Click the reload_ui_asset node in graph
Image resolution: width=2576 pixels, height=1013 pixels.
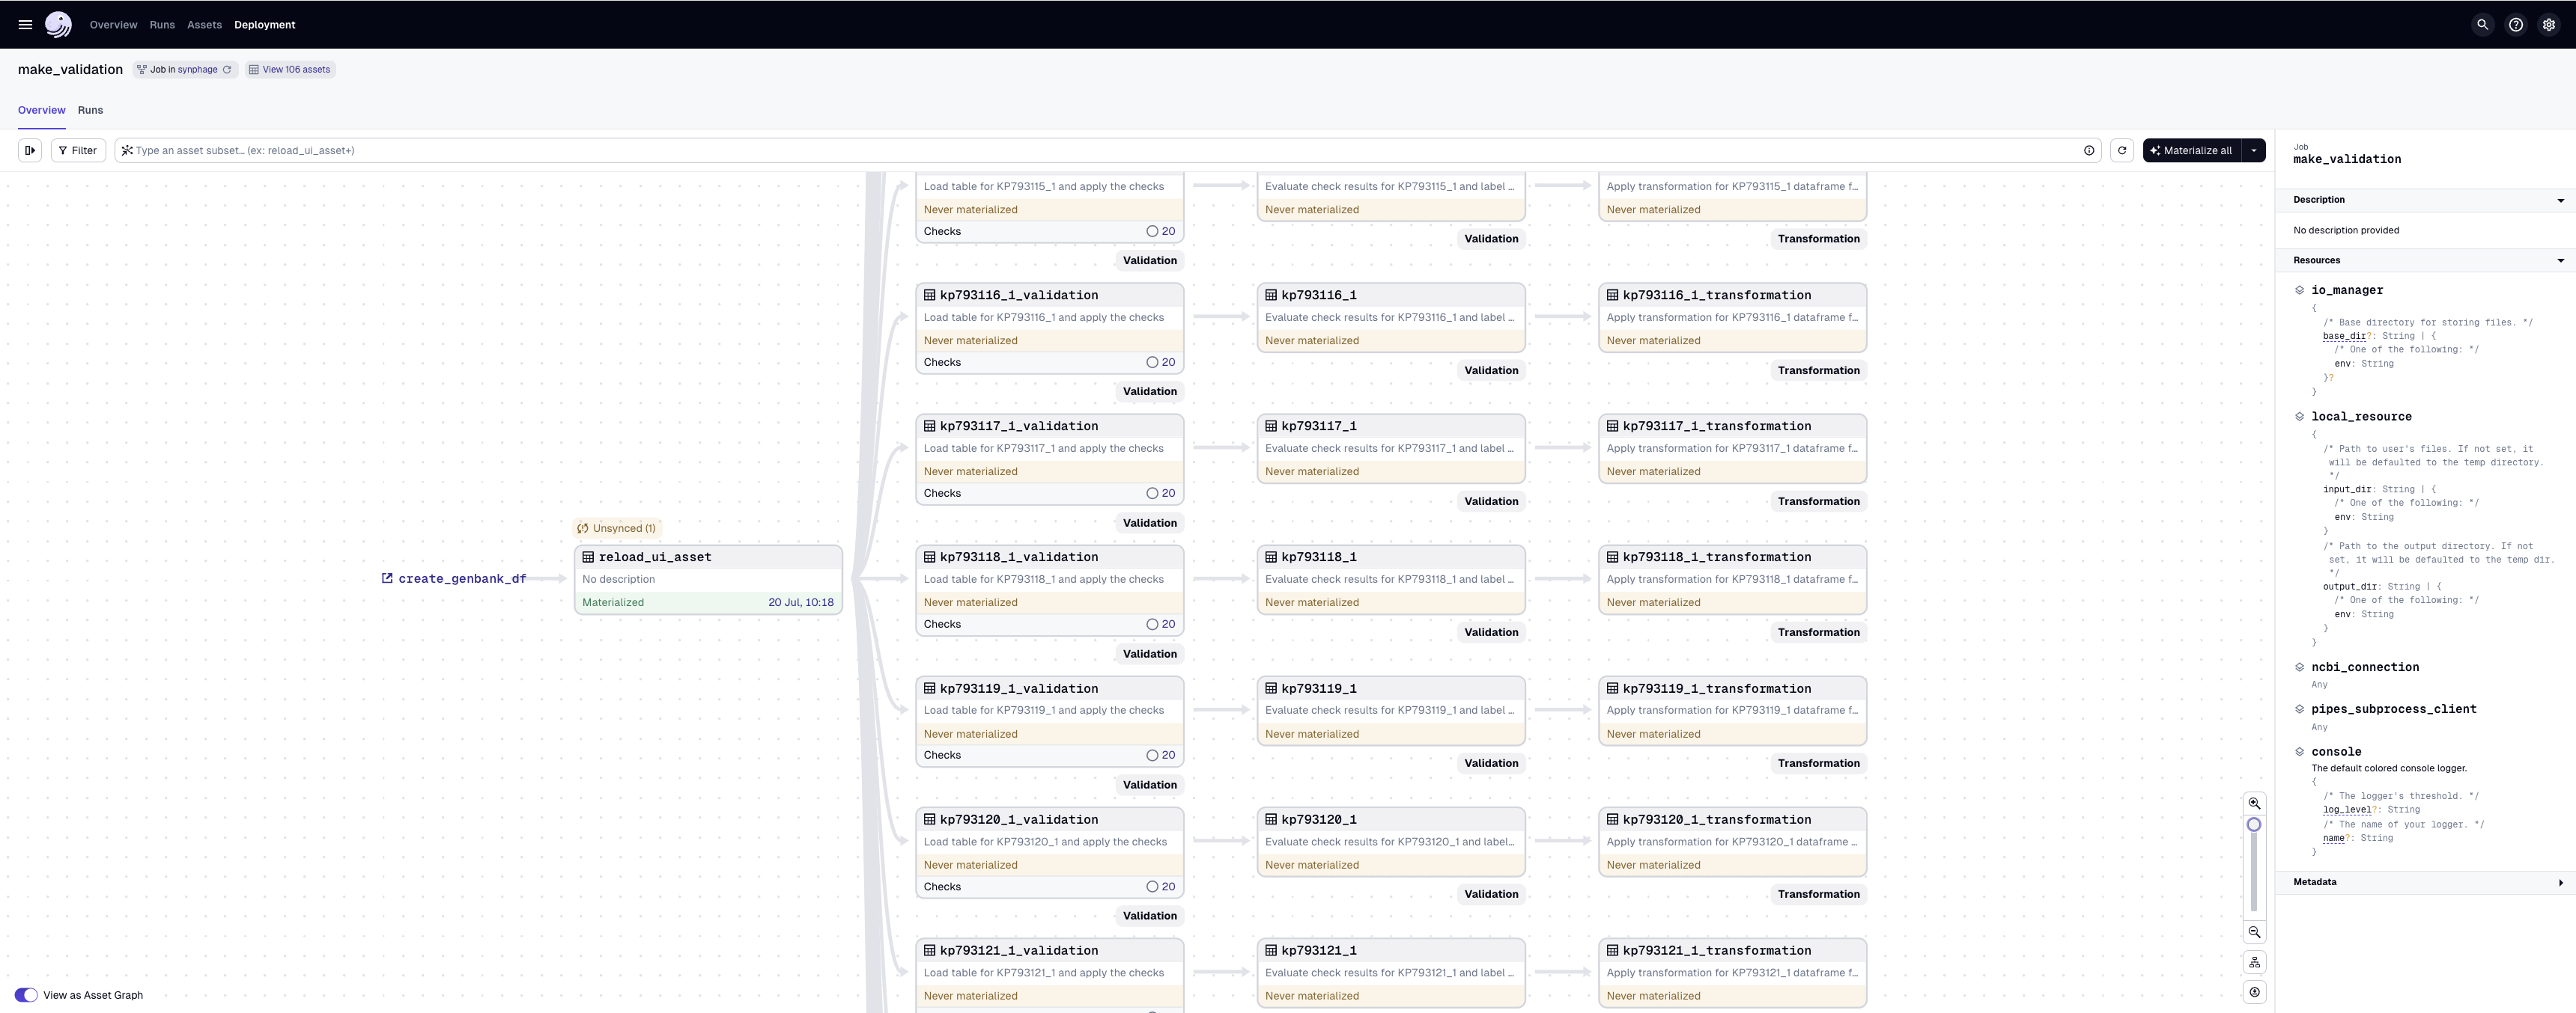[706, 578]
